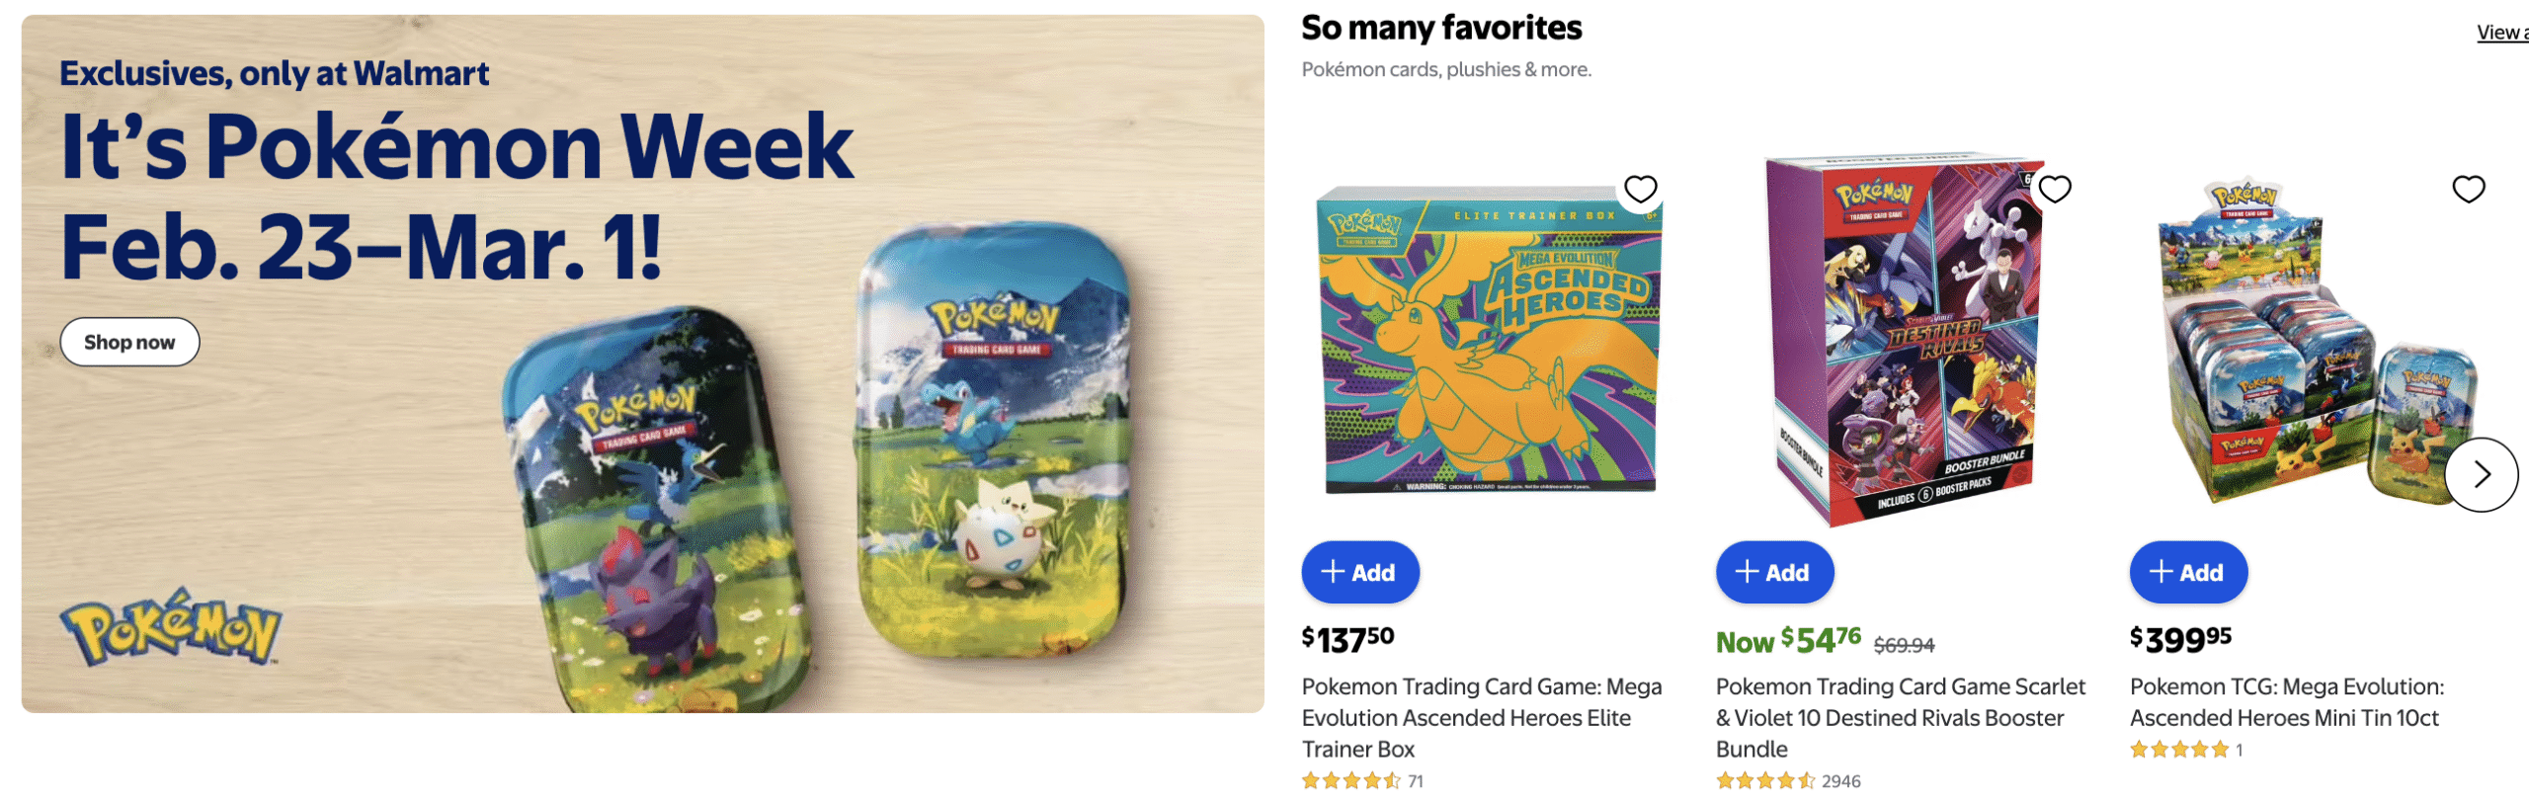The width and height of the screenshot is (2529, 806).
Task: View 2946 reviews star rating
Action: click(1786, 780)
